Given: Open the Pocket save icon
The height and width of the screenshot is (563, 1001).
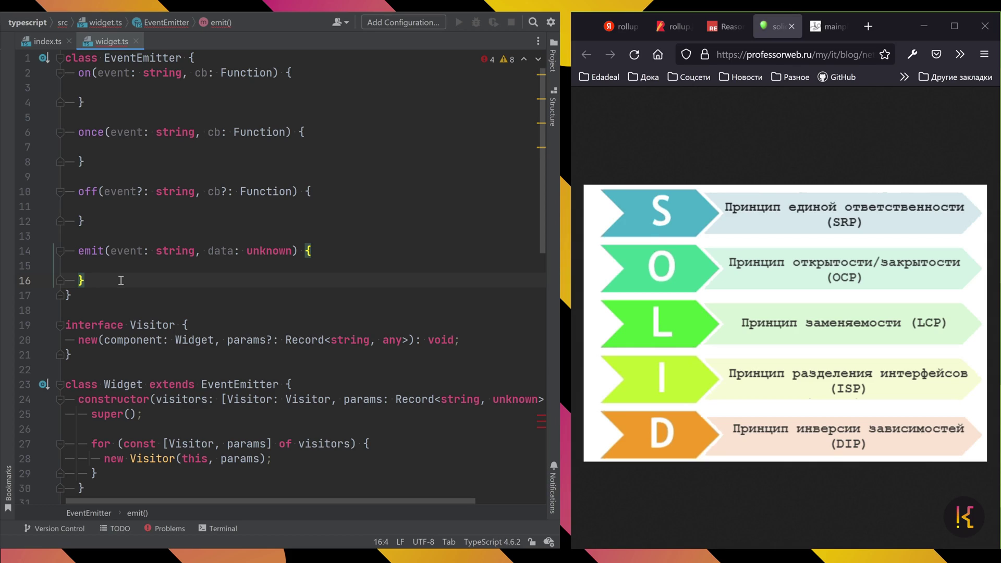Looking at the screenshot, I should click(x=936, y=54).
